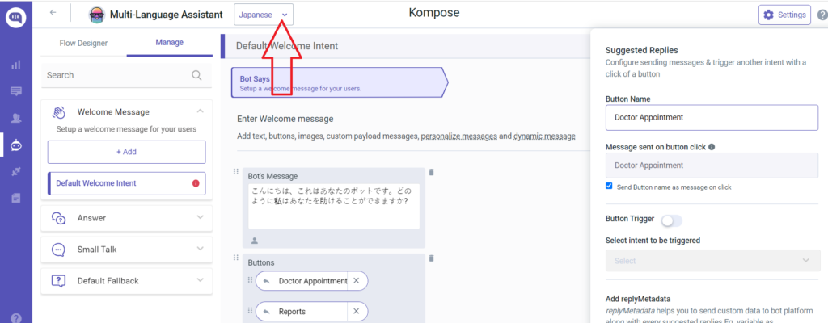This screenshot has height=323, width=828.
Task: Switch to the Flow Designer tab
Action: coord(83,44)
